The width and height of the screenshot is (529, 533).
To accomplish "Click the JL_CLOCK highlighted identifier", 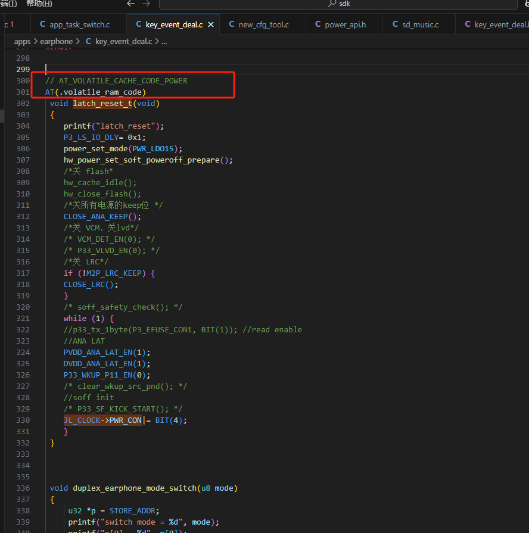I will coord(82,420).
